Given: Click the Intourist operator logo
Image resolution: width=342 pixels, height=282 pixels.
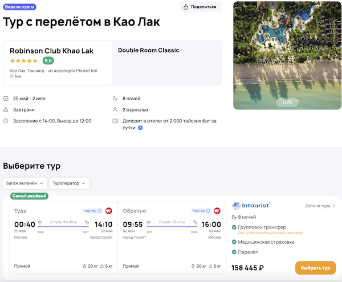Looking at the screenshot, I should coord(251,205).
